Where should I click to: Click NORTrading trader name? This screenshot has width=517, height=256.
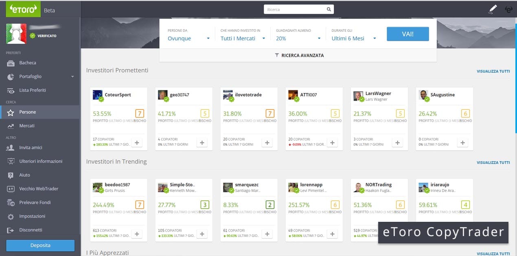[x=379, y=185]
